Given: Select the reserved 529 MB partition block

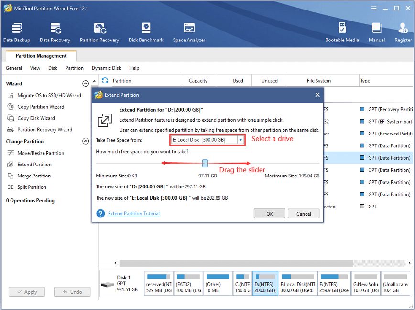Looking at the screenshot, I should pyautogui.click(x=159, y=283).
